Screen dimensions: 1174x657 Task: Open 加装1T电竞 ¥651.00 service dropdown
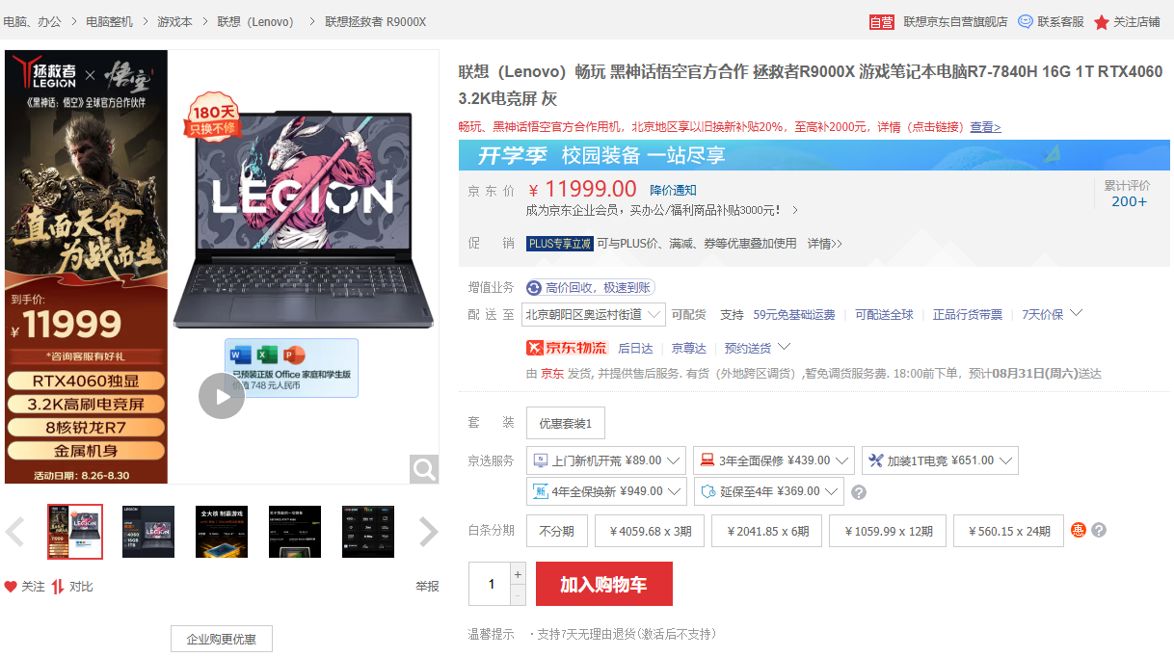tap(940, 460)
